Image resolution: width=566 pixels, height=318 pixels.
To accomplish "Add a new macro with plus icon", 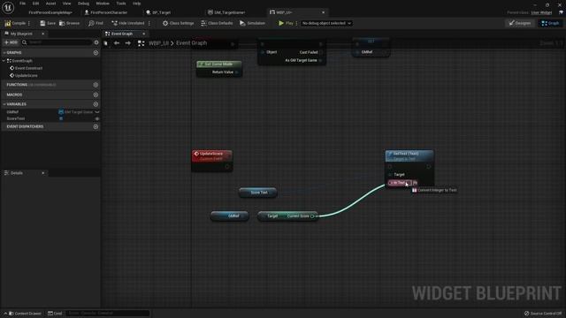I will point(96,95).
